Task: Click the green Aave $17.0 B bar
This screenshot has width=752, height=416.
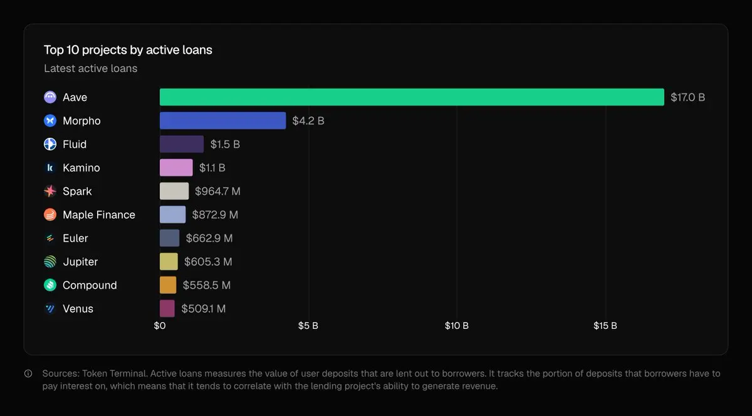Action: (412, 97)
